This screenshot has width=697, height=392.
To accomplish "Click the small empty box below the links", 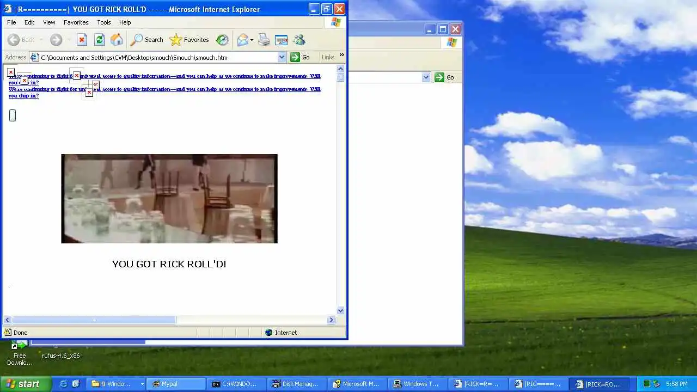I will pyautogui.click(x=13, y=115).
